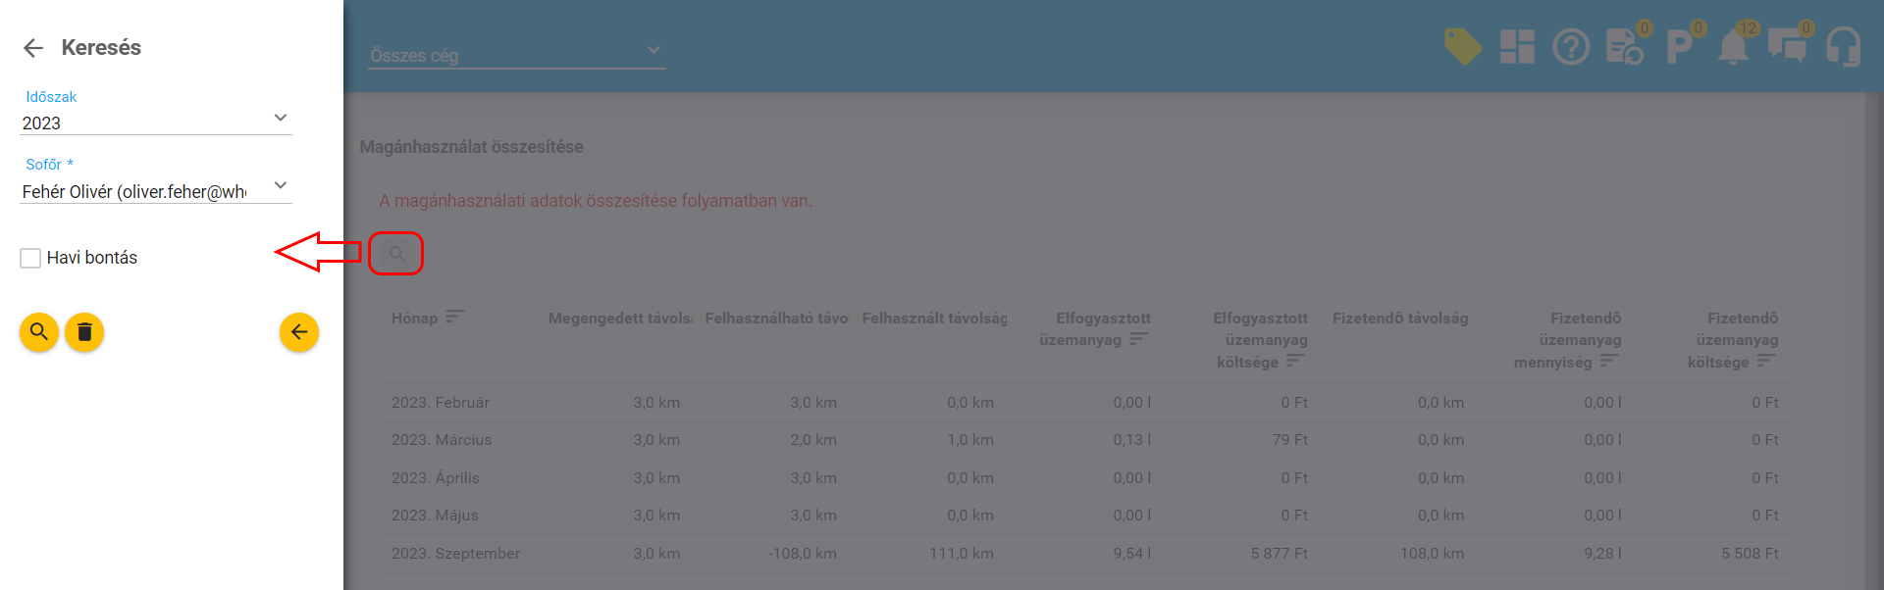Open the help question mark icon
The width and height of the screenshot is (1884, 590).
point(1571,46)
